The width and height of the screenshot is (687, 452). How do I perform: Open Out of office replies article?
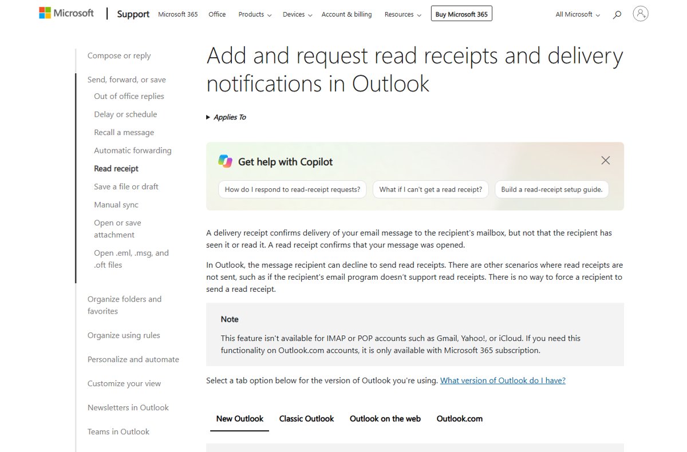tap(129, 96)
